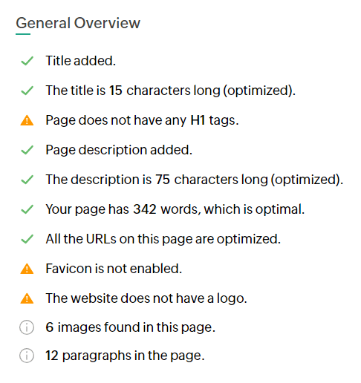The width and height of the screenshot is (361, 383).
Task: Click info icon beside 6 images found
Action: (27, 327)
